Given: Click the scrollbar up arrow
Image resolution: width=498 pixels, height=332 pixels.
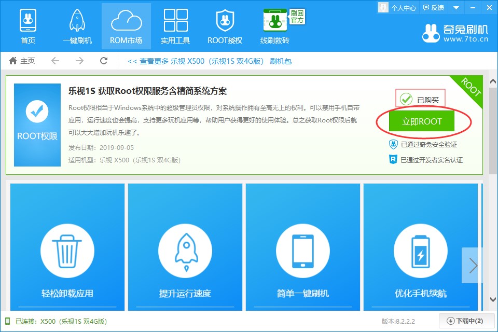Looking at the screenshot, I should pos(493,81).
